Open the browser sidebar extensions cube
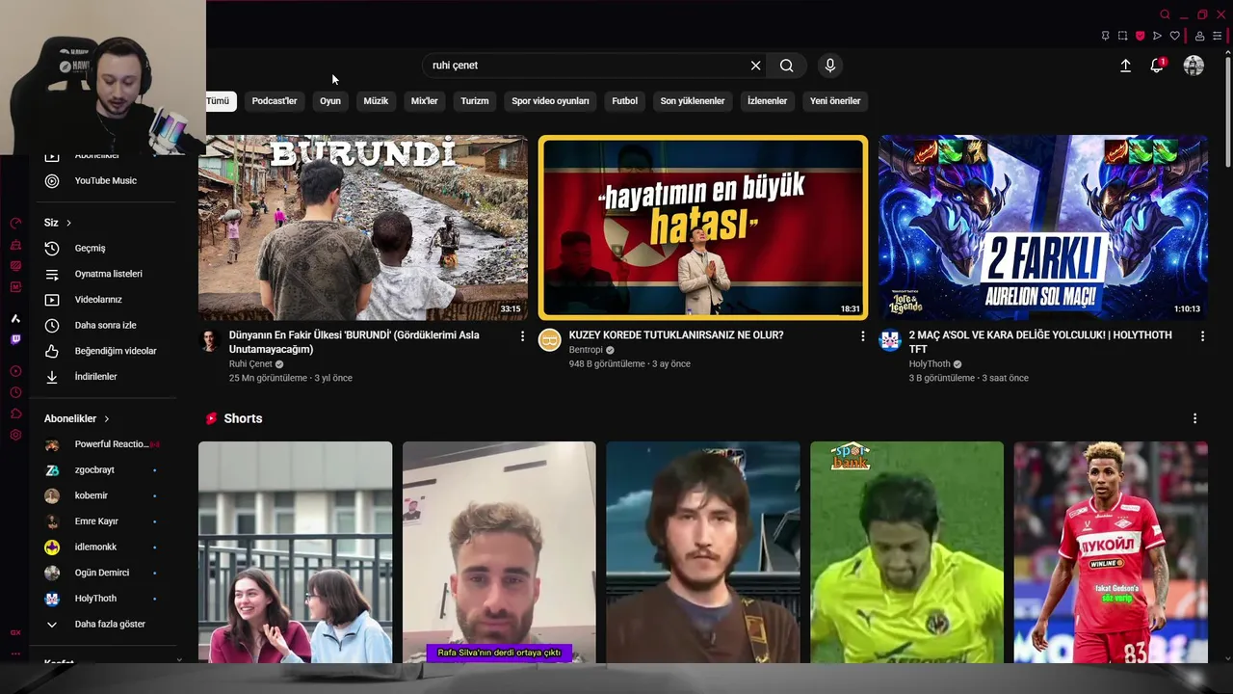Screen dimensions: 1233x694 coord(15,414)
